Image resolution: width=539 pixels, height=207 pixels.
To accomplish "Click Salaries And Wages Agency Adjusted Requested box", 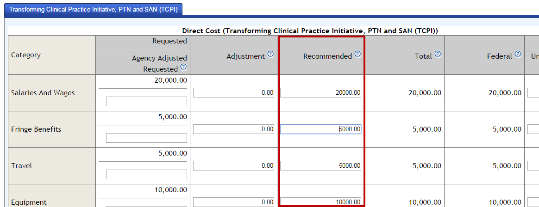I will click(146, 102).
